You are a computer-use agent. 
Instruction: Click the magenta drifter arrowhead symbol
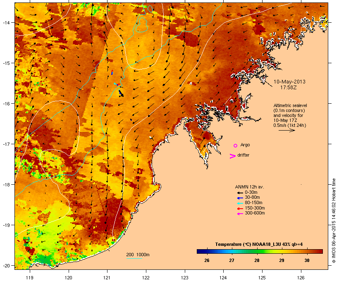click(x=232, y=156)
